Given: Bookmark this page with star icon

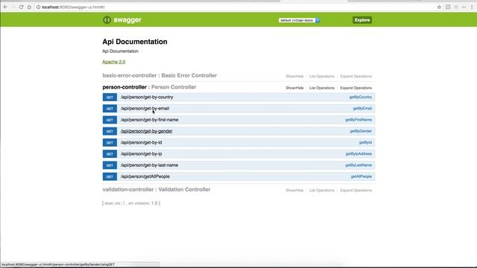Looking at the screenshot, I should click(439, 7).
